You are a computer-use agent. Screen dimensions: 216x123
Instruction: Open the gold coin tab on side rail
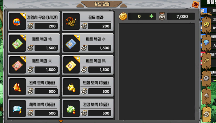pos(207,25)
